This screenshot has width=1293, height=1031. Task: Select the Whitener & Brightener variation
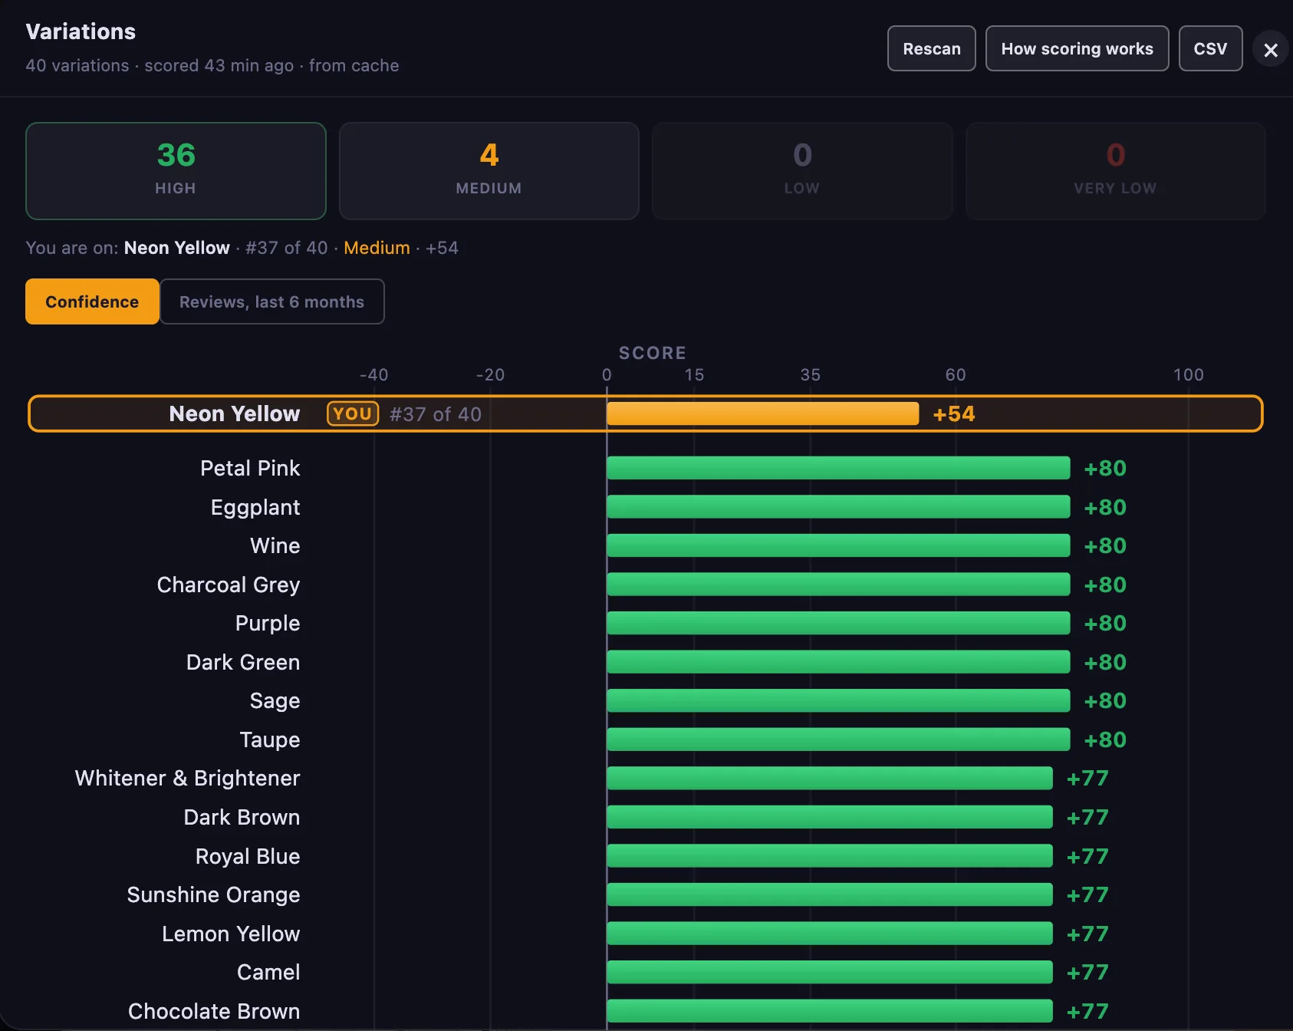[188, 778]
